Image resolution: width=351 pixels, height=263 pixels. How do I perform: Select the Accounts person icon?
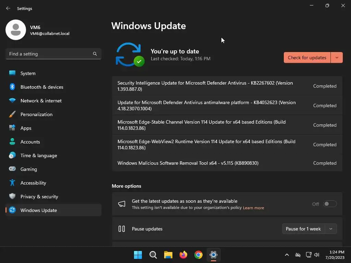click(12, 141)
